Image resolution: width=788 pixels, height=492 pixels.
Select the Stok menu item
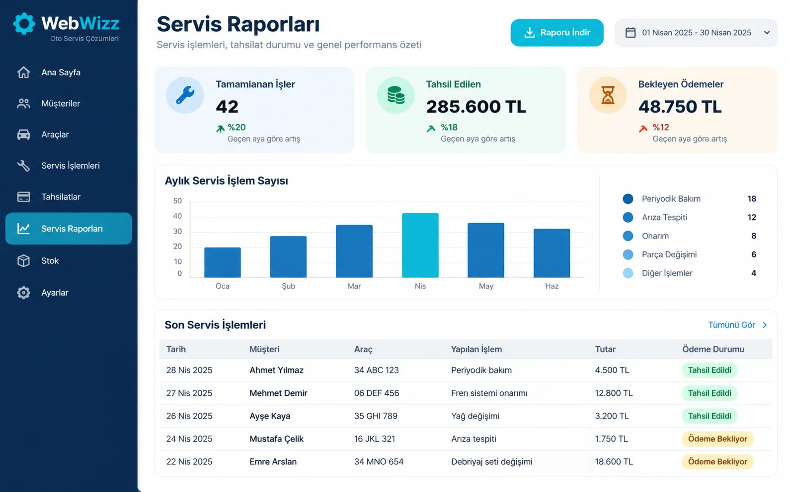click(x=69, y=261)
